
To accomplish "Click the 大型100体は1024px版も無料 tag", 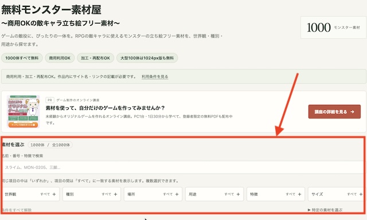I will point(147,58).
